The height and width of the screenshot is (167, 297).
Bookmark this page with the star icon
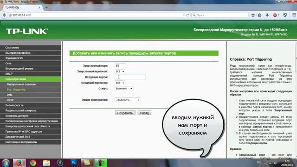(253, 15)
